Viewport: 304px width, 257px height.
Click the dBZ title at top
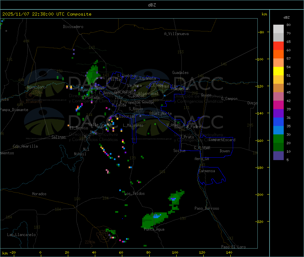(x=152, y=5)
